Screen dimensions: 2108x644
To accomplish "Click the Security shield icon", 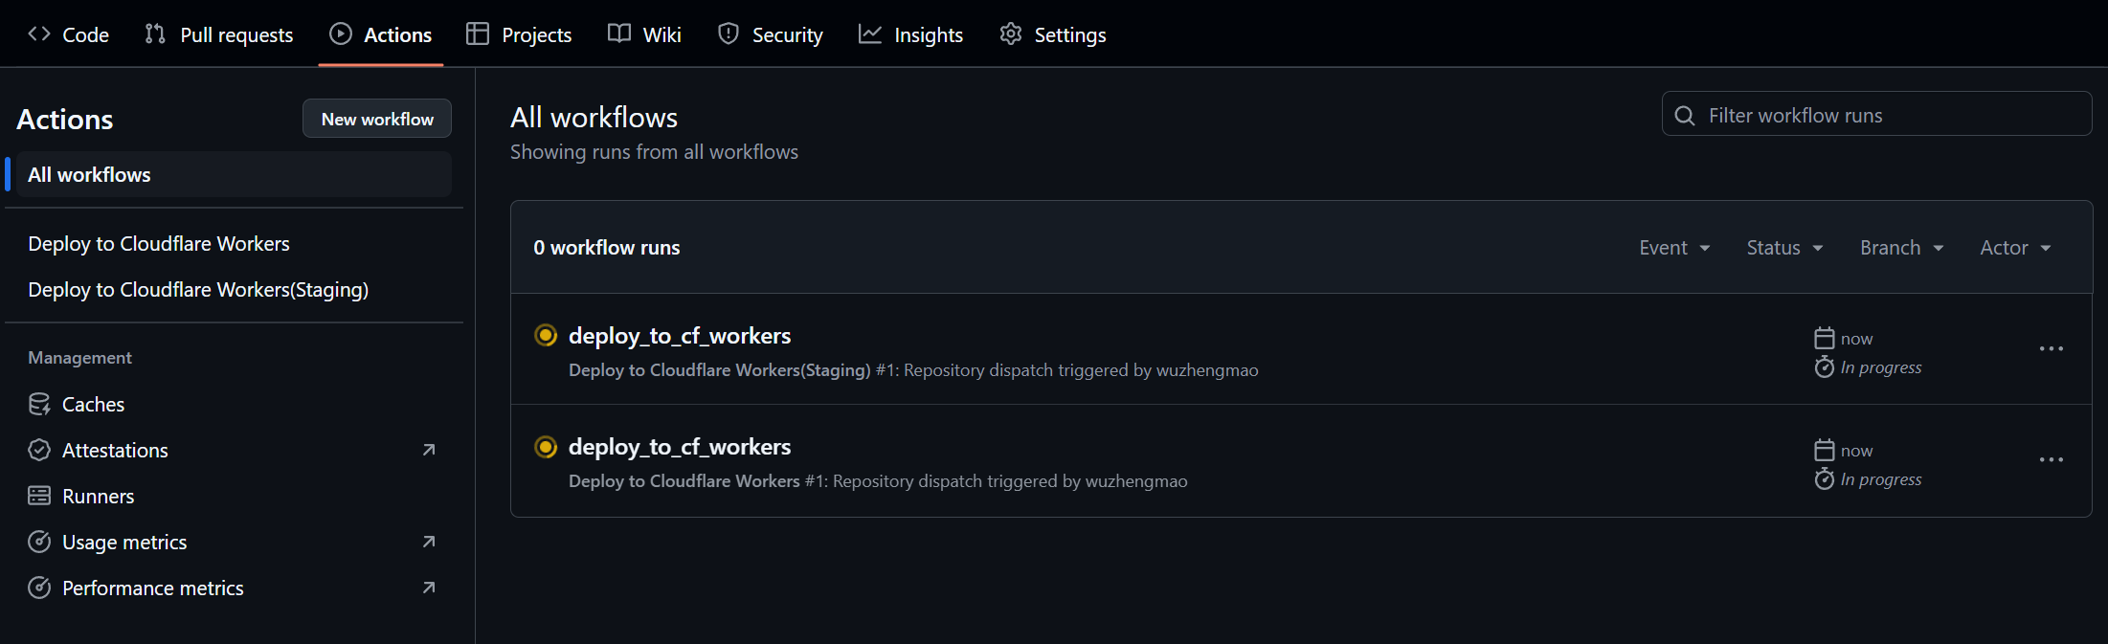I will (729, 34).
